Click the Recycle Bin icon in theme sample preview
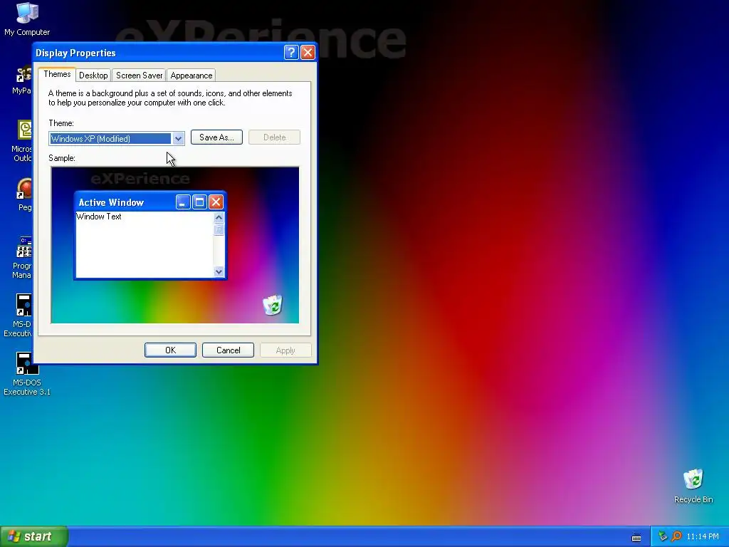 pos(273,305)
